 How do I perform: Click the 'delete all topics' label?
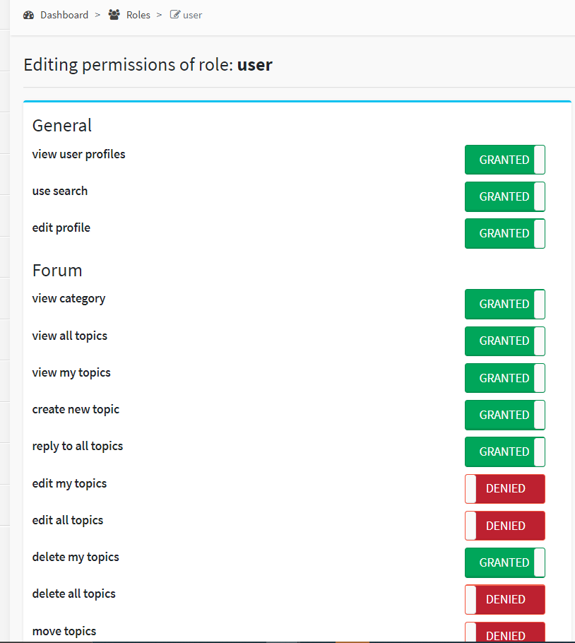73,594
